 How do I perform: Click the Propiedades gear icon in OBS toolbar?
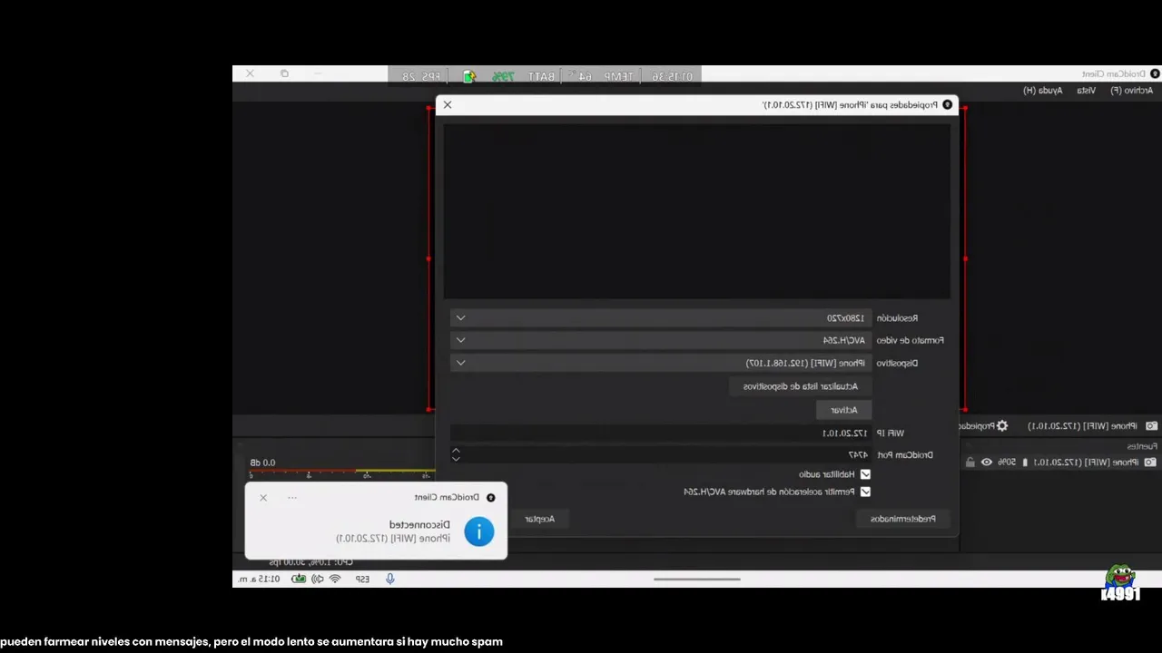[x=1002, y=425]
